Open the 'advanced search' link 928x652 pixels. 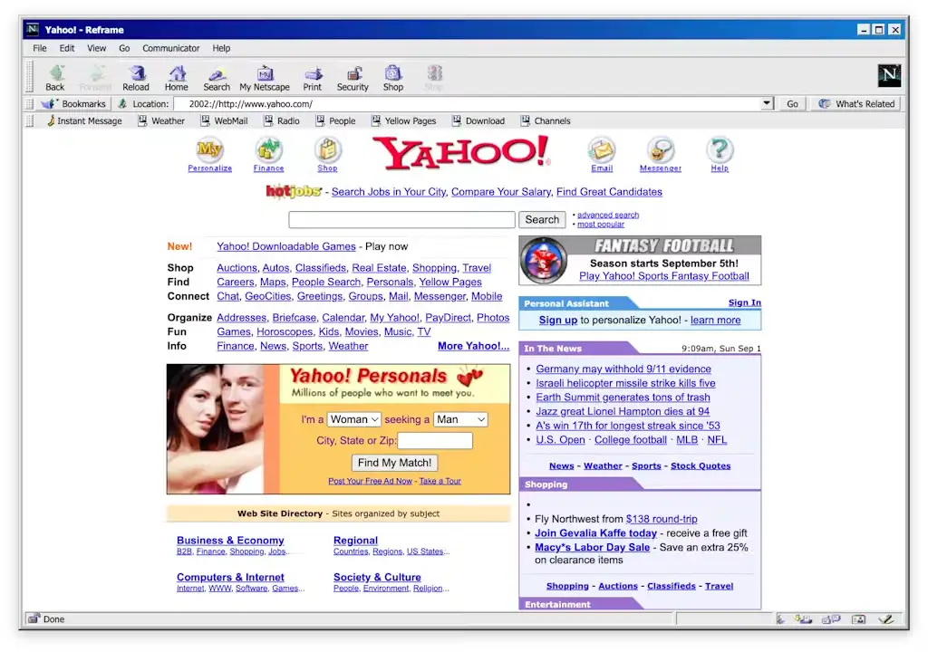(608, 215)
